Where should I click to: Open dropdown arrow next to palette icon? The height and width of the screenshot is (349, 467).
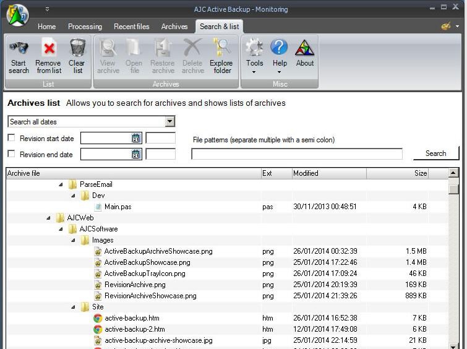tap(457, 27)
